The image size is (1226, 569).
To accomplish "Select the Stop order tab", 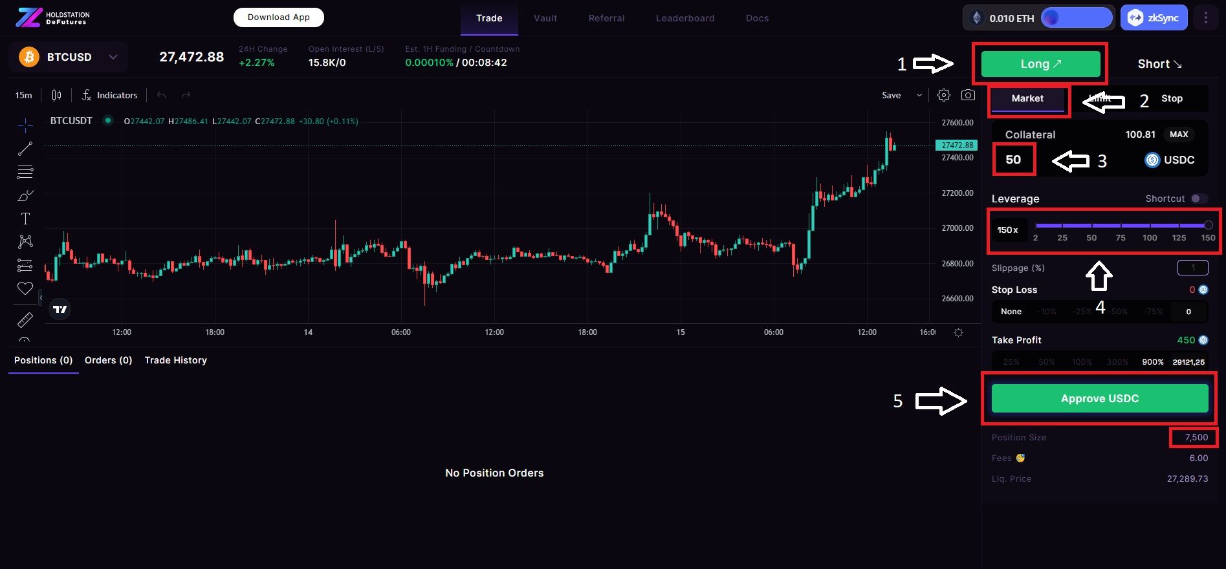I will (1172, 98).
